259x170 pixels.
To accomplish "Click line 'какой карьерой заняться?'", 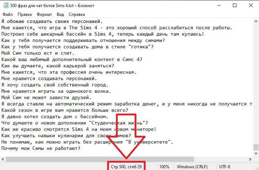I will coord(58,66).
